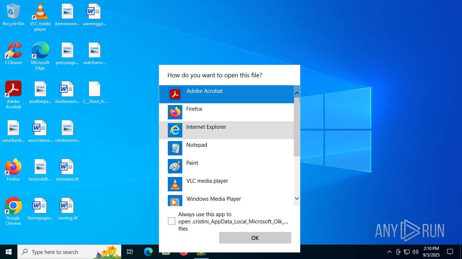Select Adobe Acrobat in the app list
The height and width of the screenshot is (259, 462).
coord(227,94)
